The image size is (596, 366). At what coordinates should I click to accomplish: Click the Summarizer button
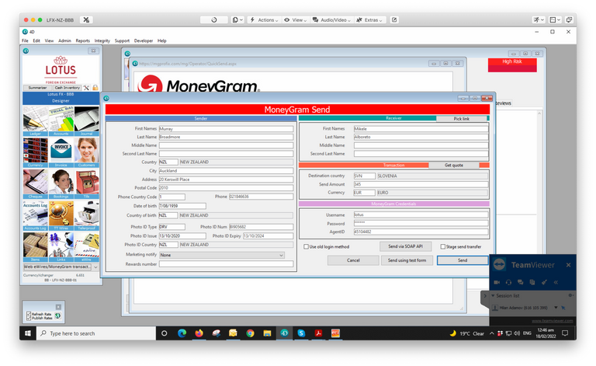point(37,88)
